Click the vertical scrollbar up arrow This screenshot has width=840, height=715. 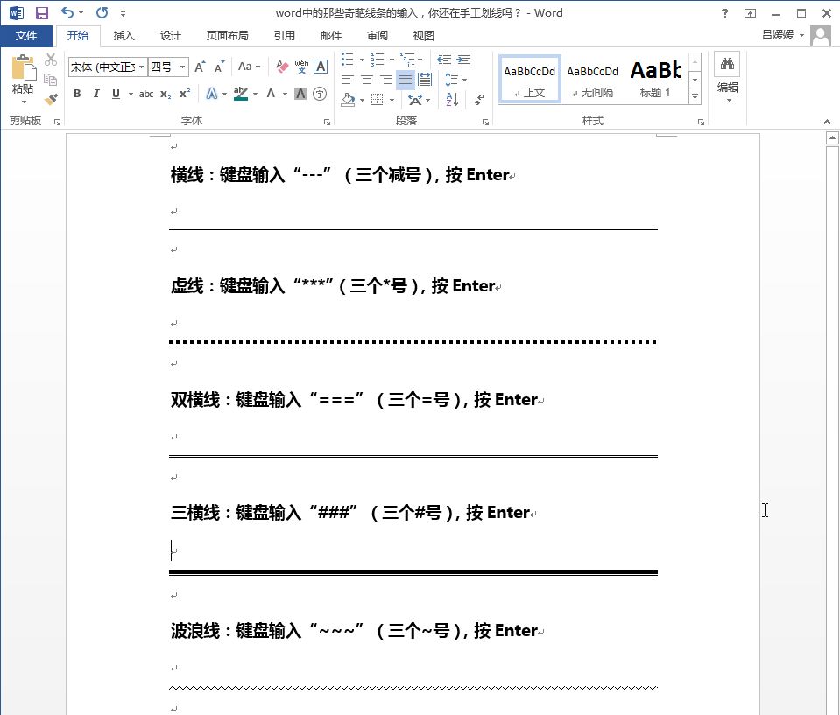tap(832, 138)
